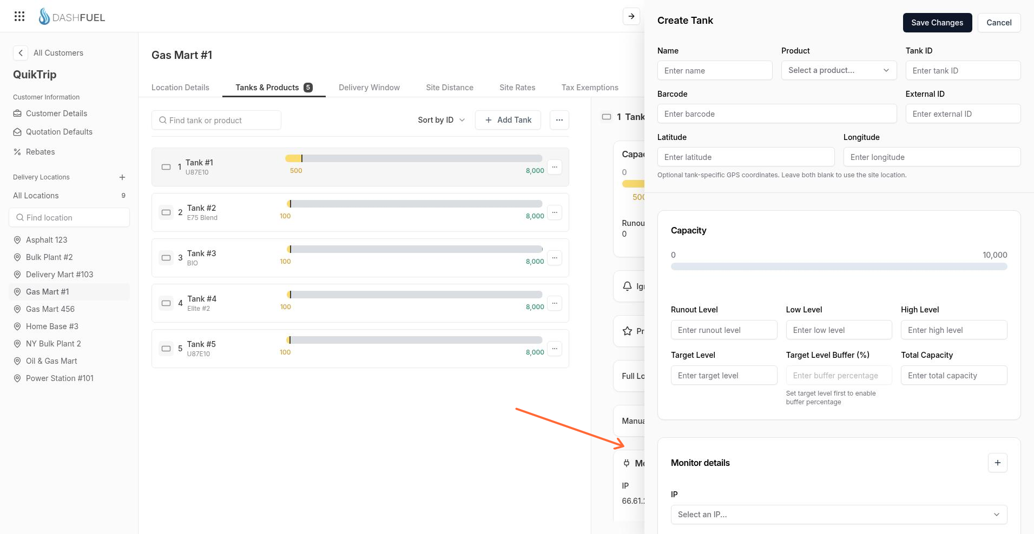This screenshot has width=1034, height=534.
Task: Add a new delivery location with plus icon
Action: 122,177
